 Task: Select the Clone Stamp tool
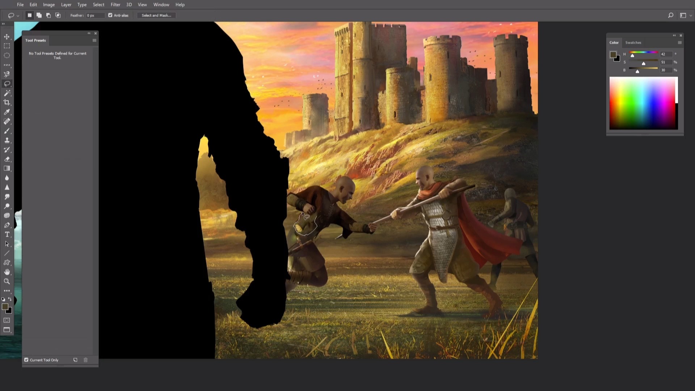point(7,140)
